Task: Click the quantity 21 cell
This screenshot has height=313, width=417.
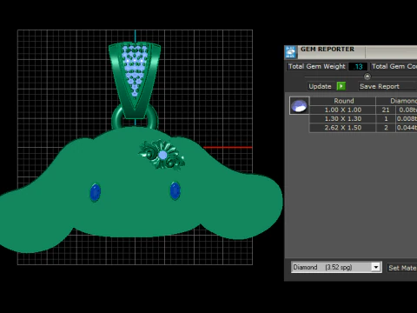Action: click(386, 110)
